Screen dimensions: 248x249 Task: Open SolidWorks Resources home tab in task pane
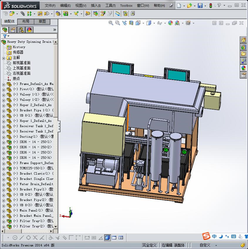coord(243,40)
